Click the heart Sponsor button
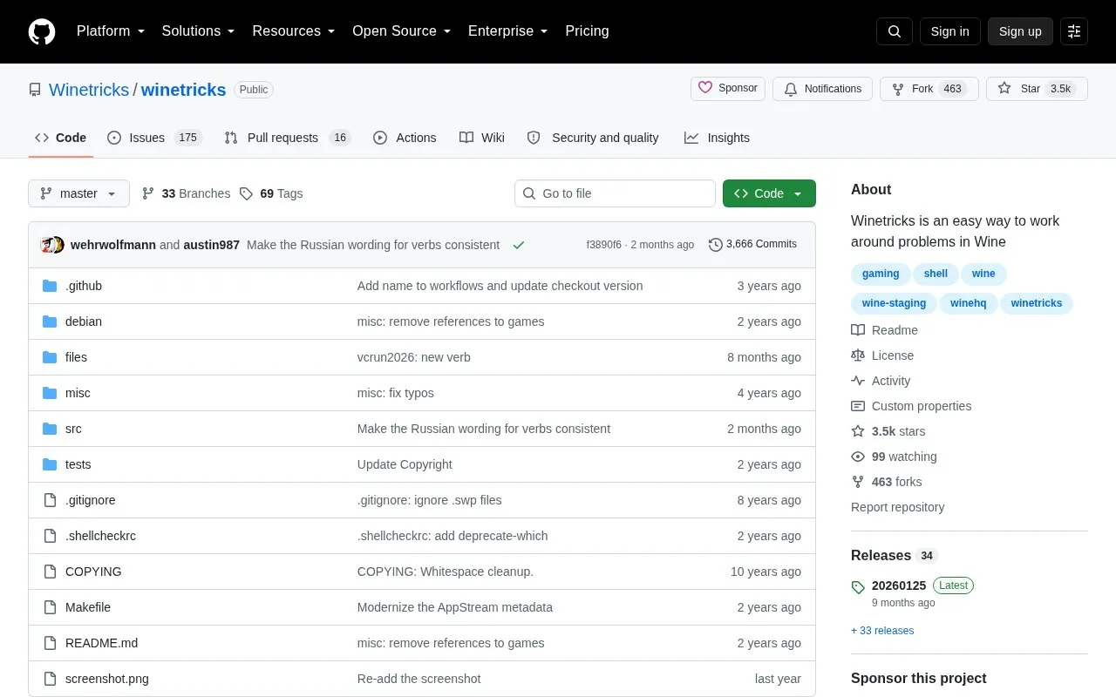Image resolution: width=1116 pixels, height=697 pixels. click(729, 89)
